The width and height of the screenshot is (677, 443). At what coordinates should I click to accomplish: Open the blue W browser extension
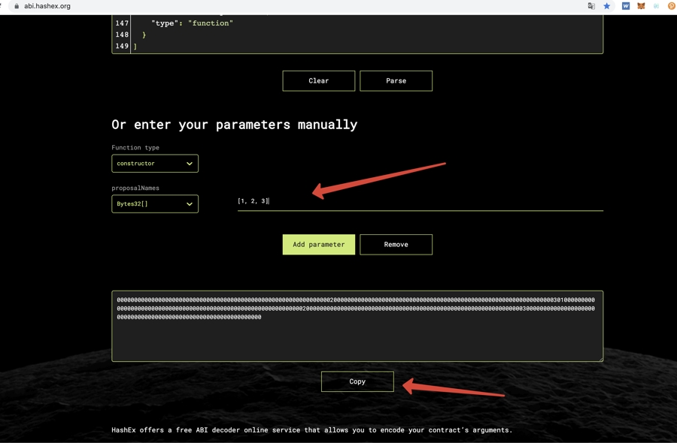[625, 6]
